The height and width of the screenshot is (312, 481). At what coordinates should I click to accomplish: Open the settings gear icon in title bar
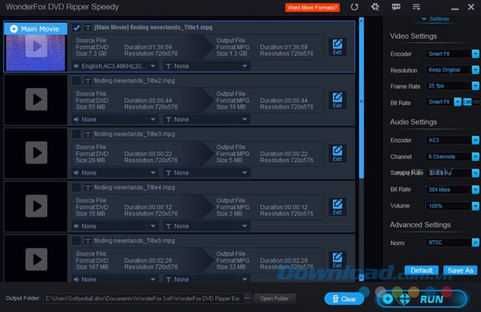pyautogui.click(x=376, y=8)
